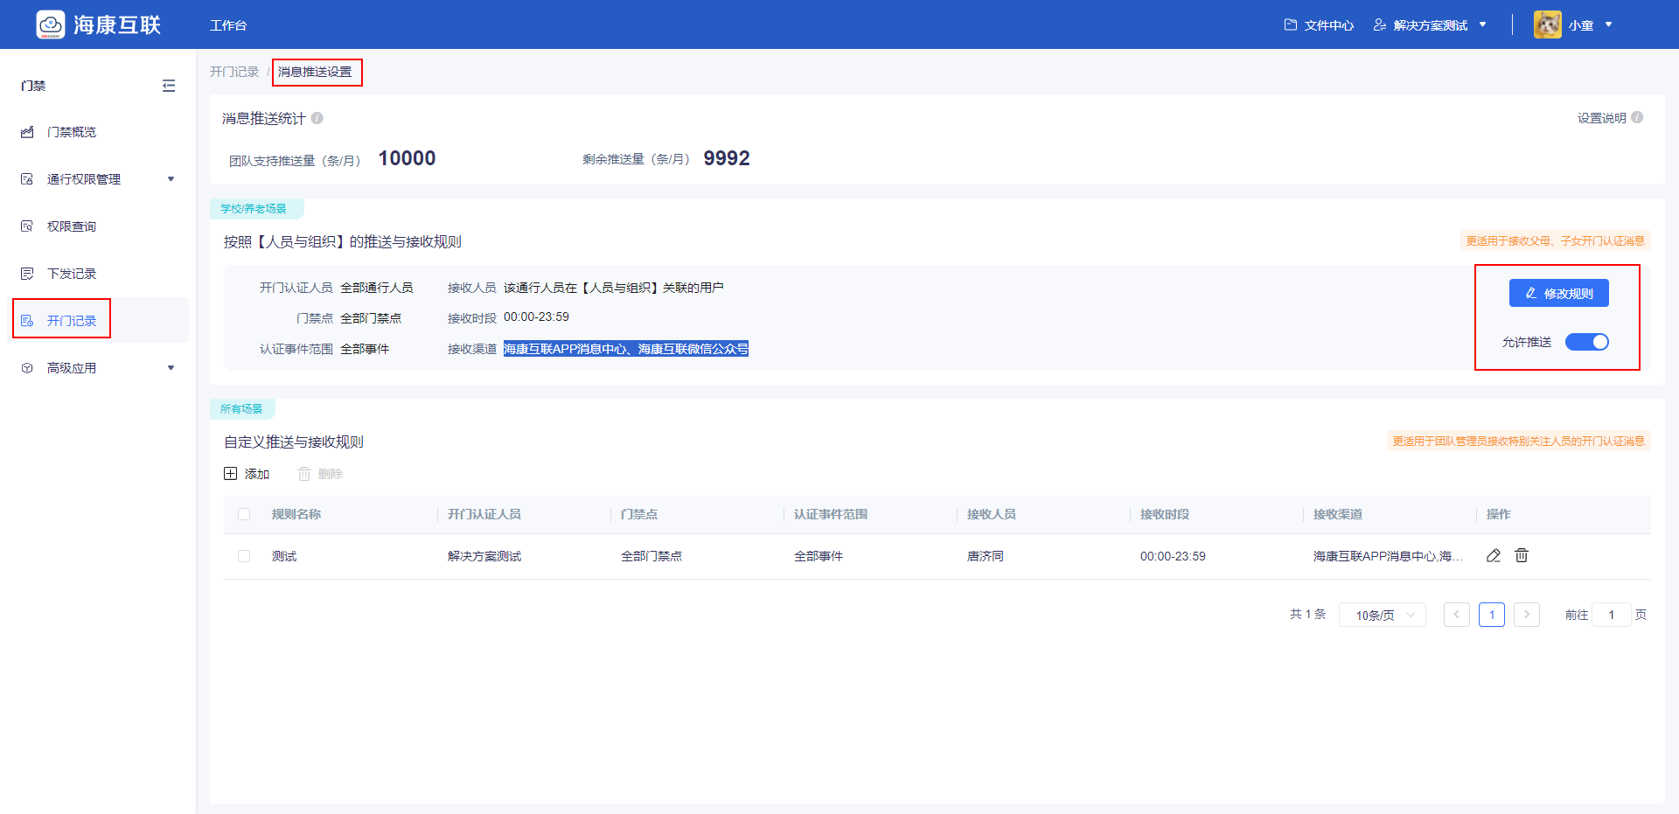Click 添加 to add custom rule

coord(247,474)
